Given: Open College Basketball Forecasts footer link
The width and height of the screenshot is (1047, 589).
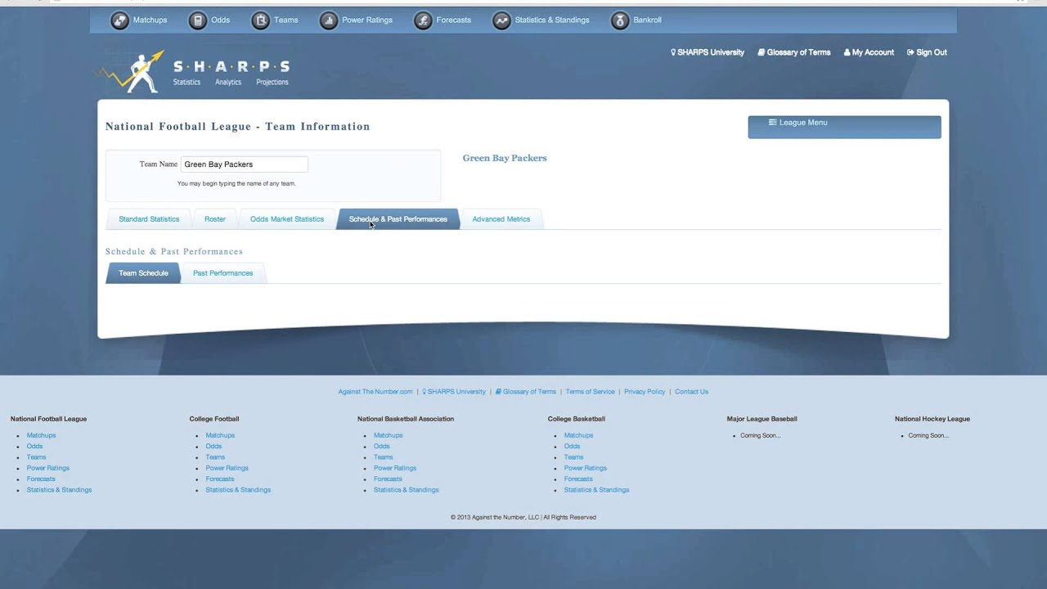Looking at the screenshot, I should point(578,479).
